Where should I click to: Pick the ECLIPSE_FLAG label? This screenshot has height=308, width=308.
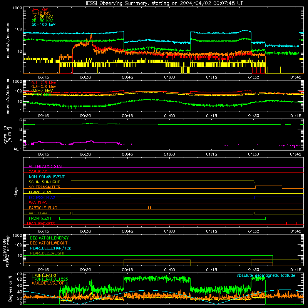(42, 198)
